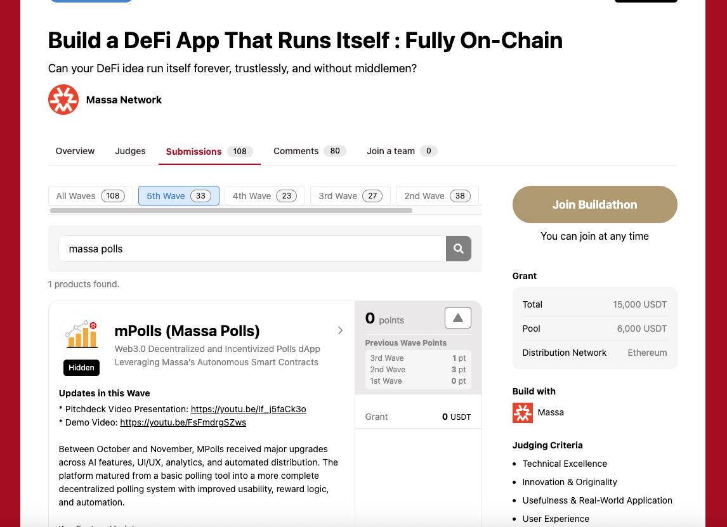
Task: Click the Massa Network logo icon
Action: click(x=63, y=100)
